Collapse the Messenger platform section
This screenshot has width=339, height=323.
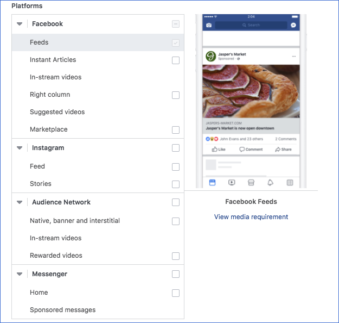[x=20, y=274]
